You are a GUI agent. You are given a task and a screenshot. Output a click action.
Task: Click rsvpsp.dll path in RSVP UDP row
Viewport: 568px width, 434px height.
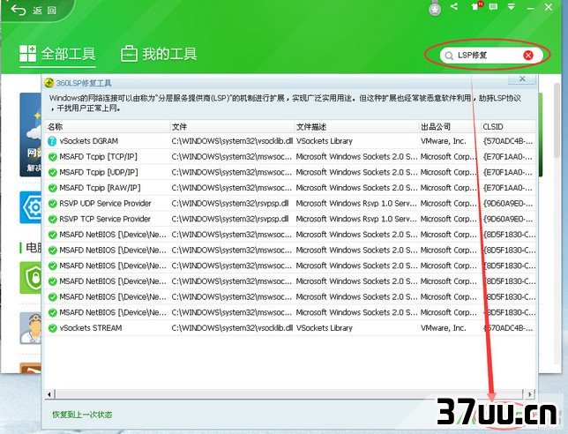[x=230, y=204]
